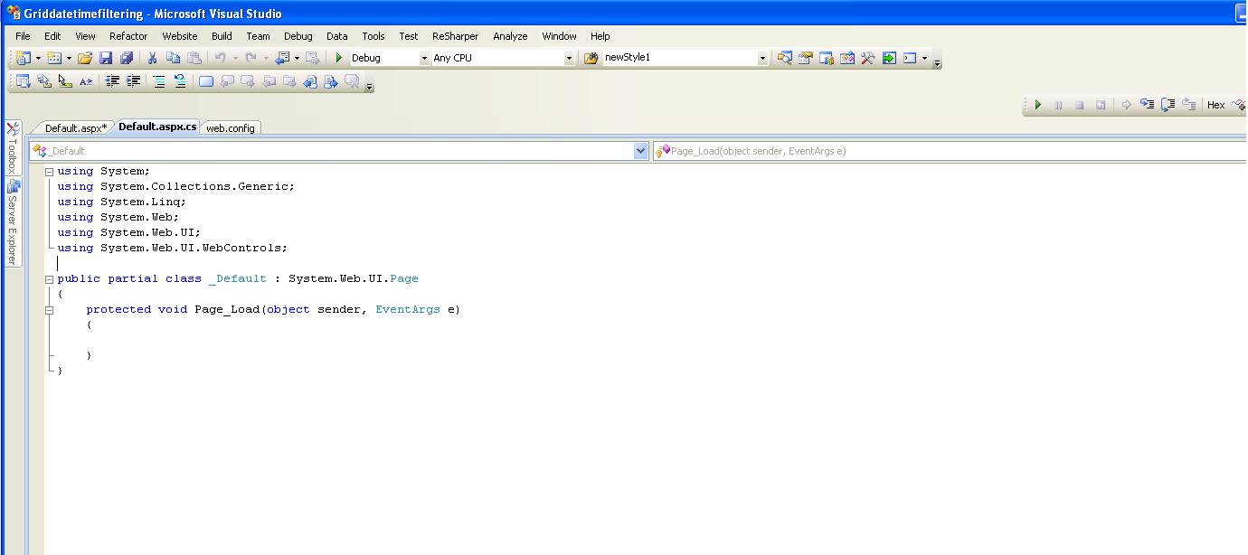The width and height of the screenshot is (1248, 555).
Task: Click the Increase Indent icon
Action: pos(133,81)
